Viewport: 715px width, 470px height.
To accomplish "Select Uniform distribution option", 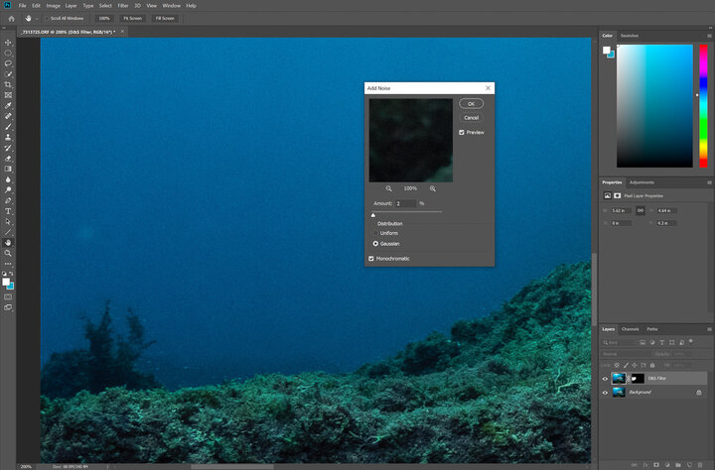I will click(375, 233).
